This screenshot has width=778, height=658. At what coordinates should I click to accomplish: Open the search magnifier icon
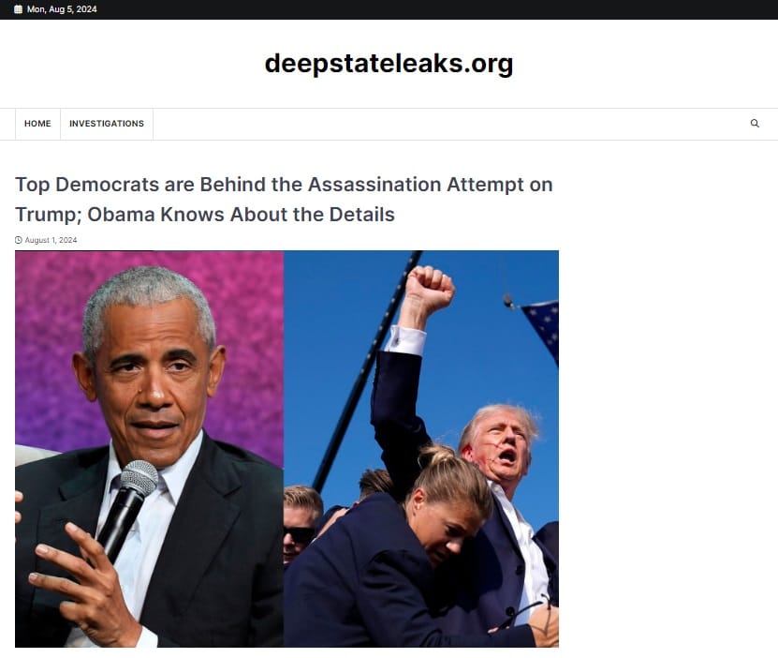click(x=755, y=124)
